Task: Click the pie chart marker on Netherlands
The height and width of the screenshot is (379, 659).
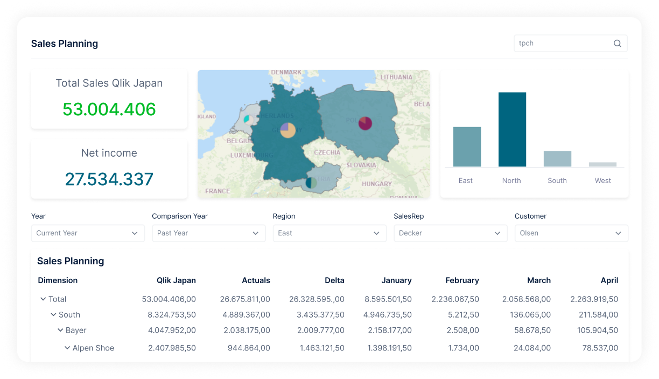Action: pos(247,119)
